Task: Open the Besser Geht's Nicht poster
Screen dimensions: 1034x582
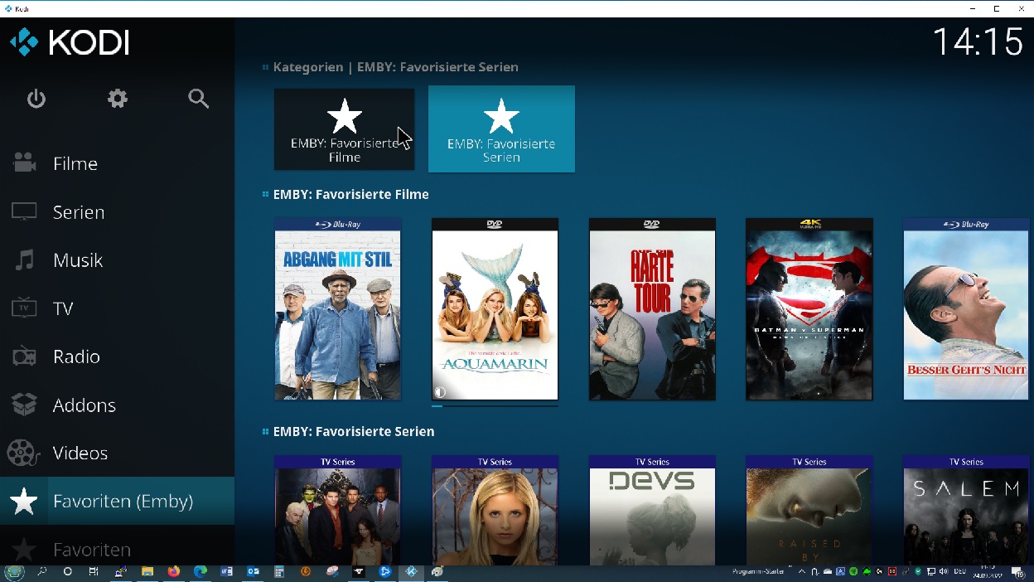Action: [966, 309]
